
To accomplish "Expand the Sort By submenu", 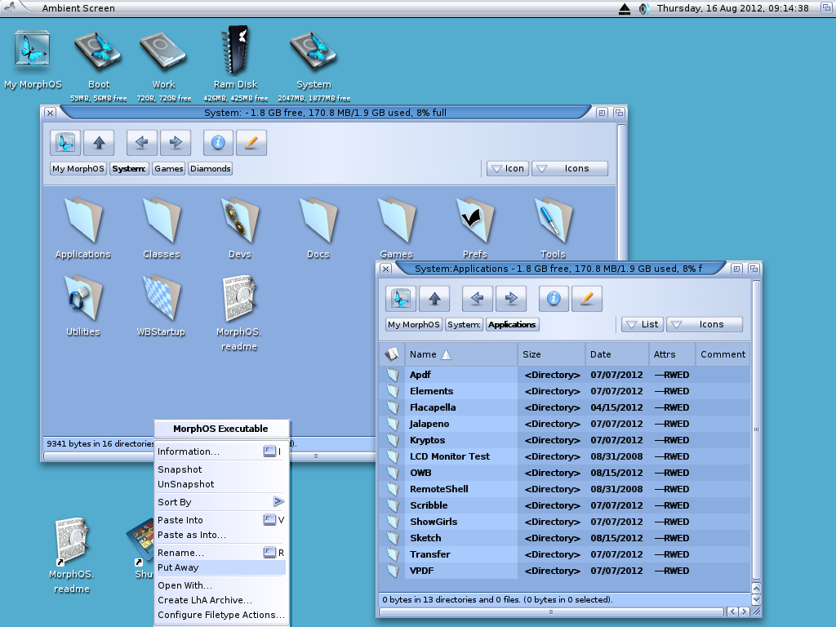I will click(220, 502).
